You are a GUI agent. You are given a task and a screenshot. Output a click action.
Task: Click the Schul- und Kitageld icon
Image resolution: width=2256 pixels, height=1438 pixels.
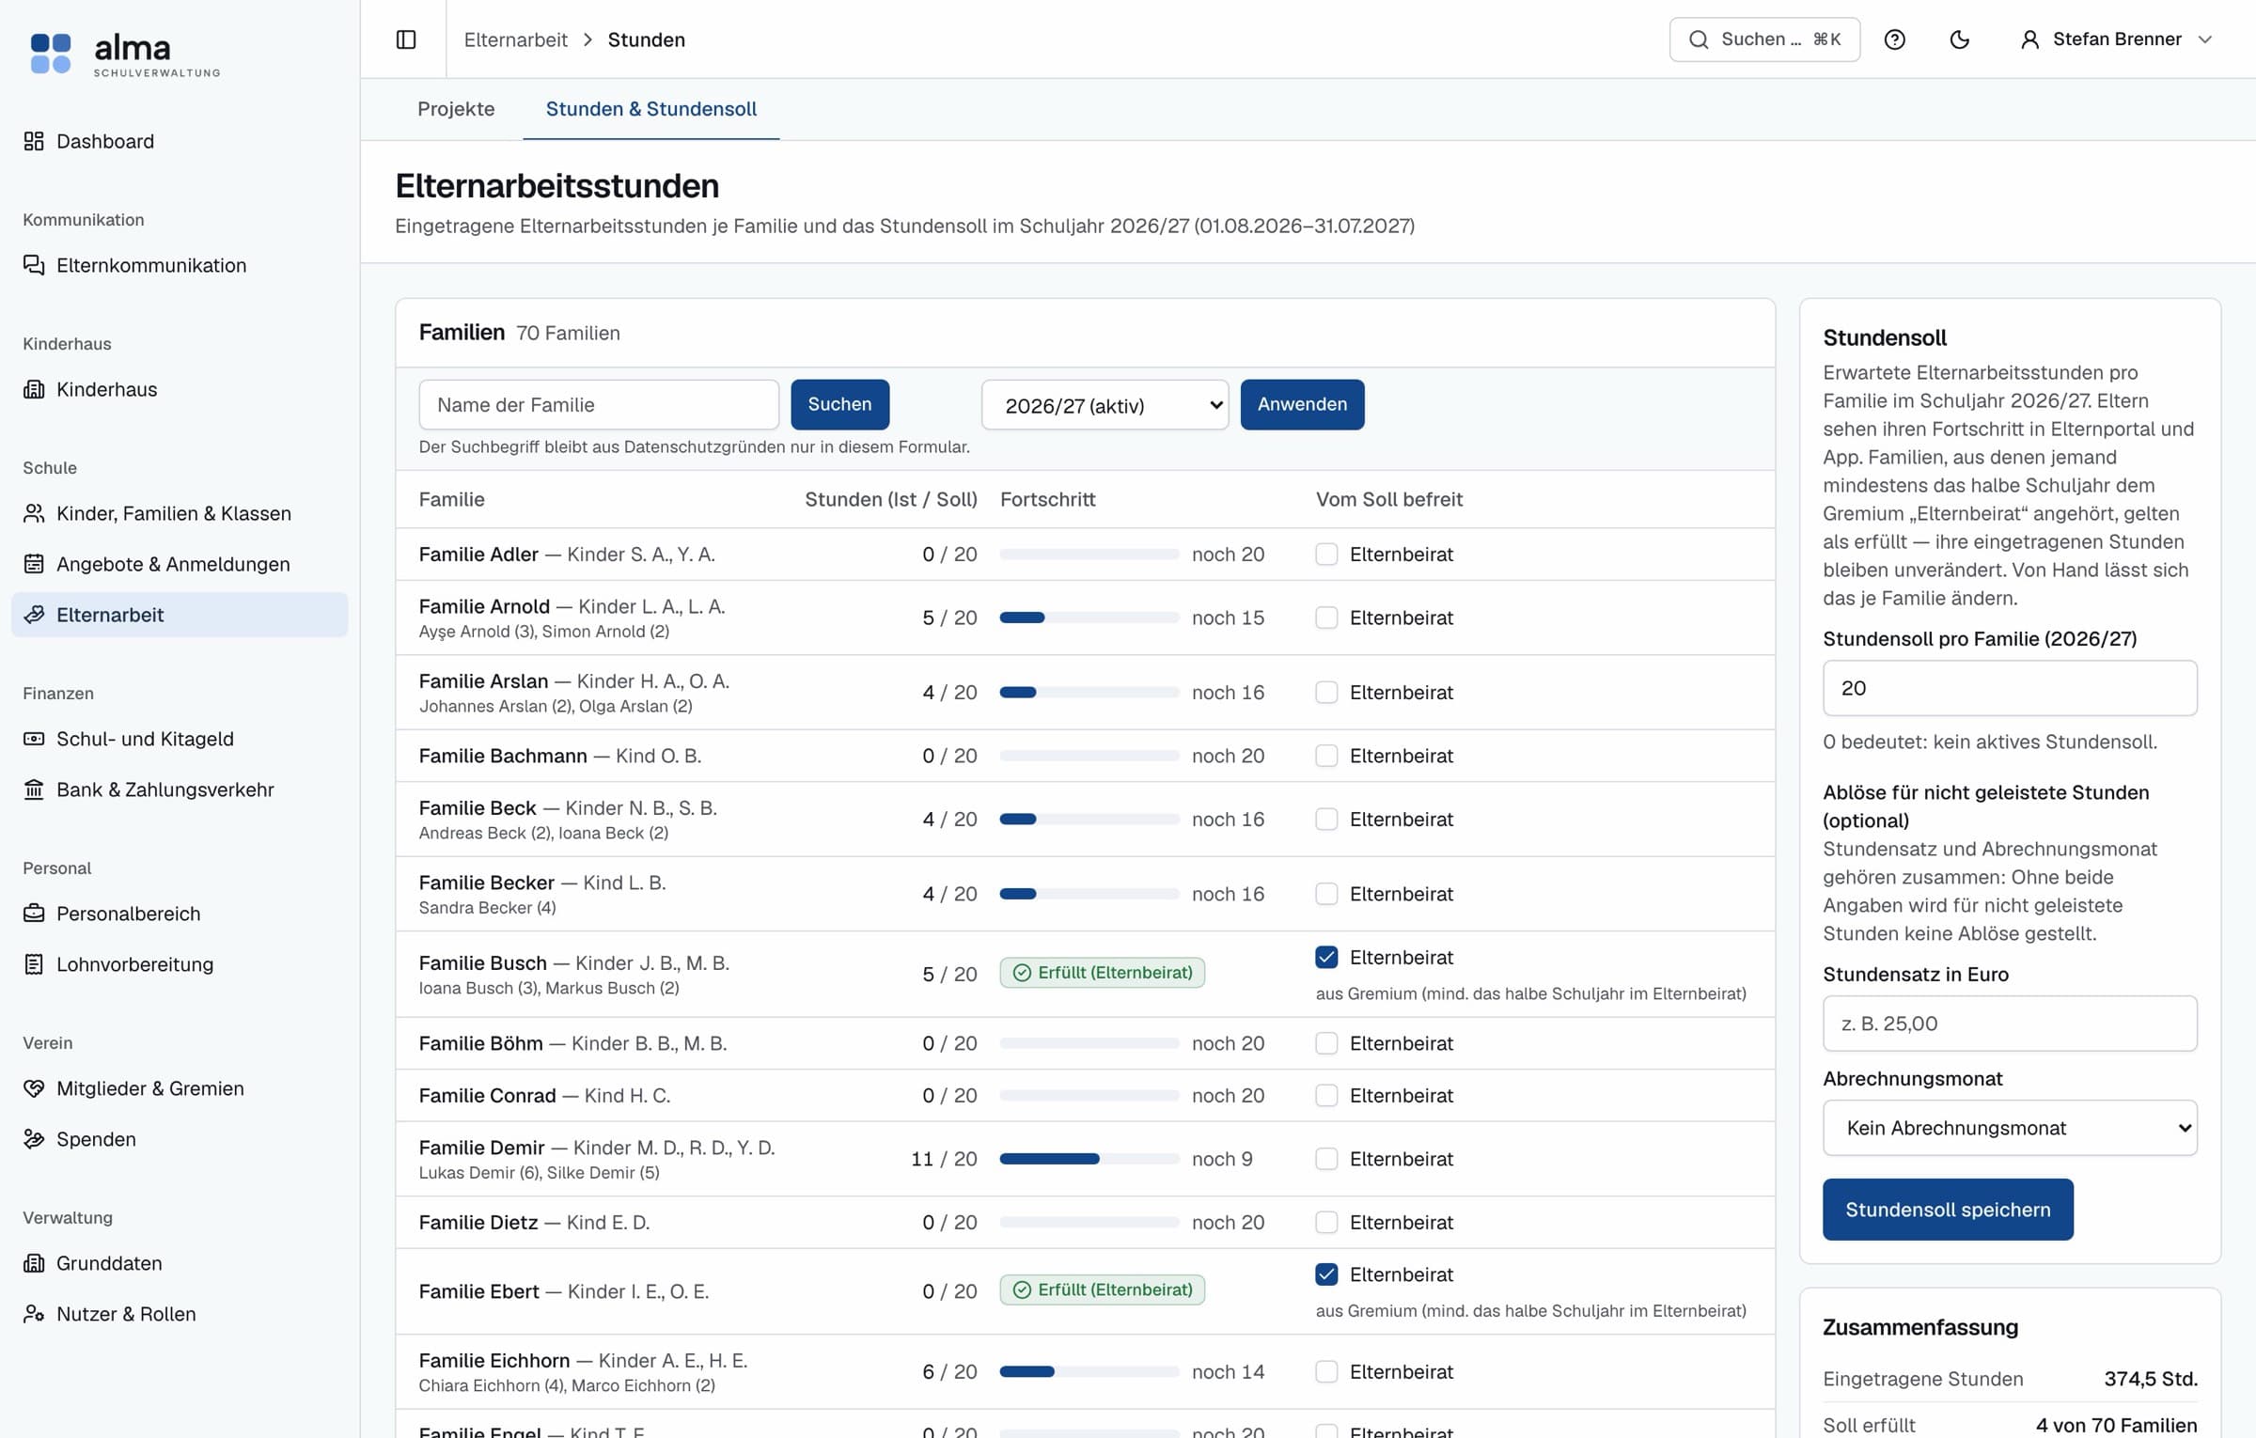(34, 739)
